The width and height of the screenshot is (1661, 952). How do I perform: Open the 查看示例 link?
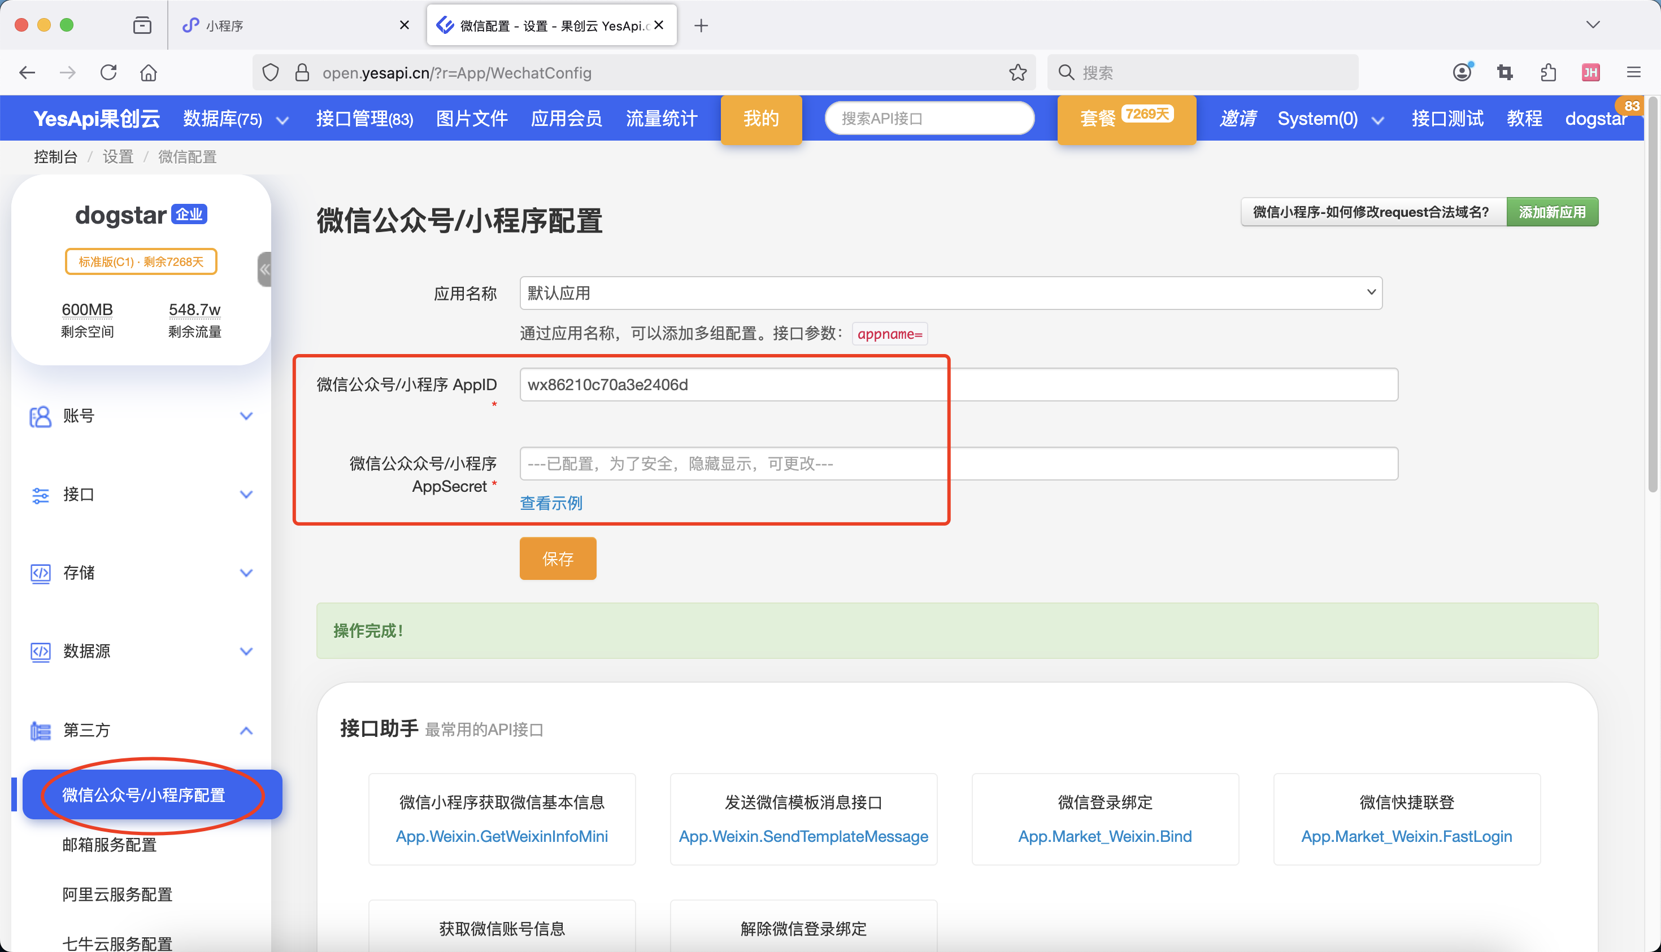[x=551, y=503]
